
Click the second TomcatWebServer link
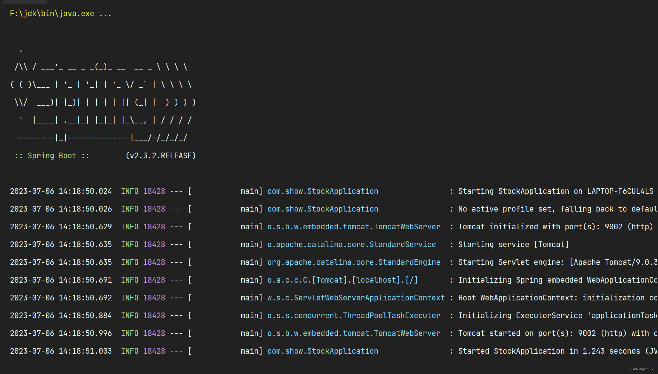pos(353,333)
